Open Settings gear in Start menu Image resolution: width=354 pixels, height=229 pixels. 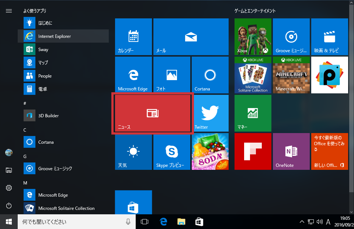[9, 188]
